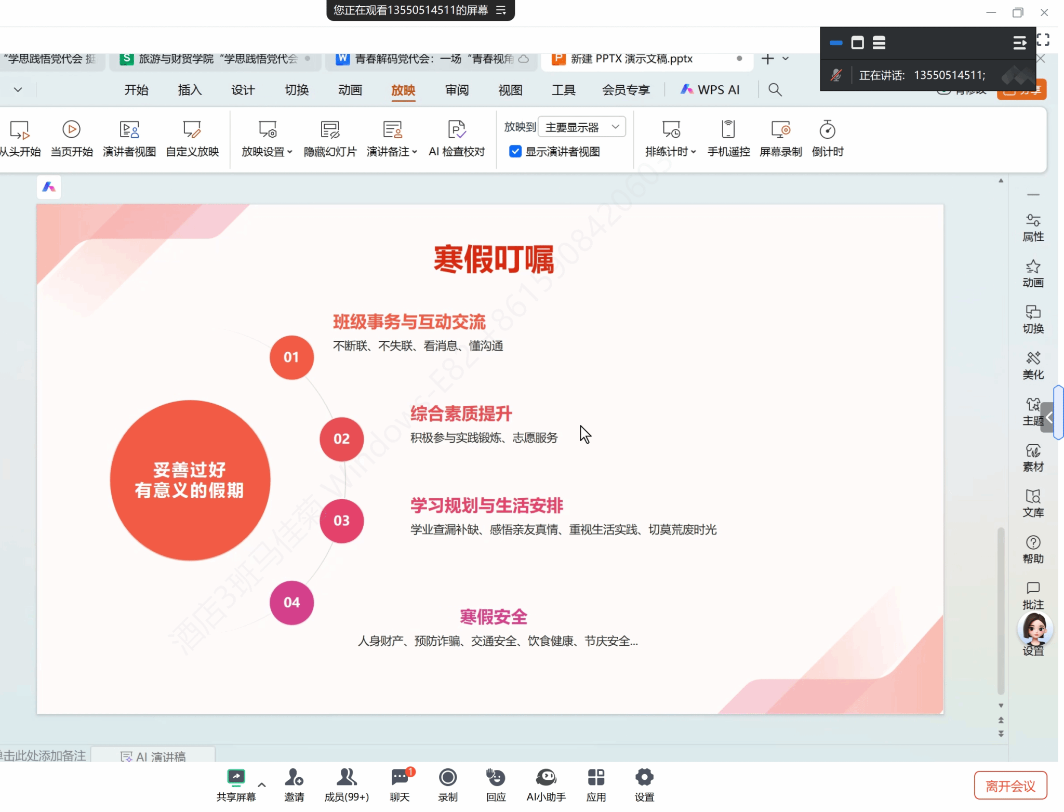The height and width of the screenshot is (812, 1064).
Task: Click the 从头开始 slideshow icon
Action: coord(20,130)
